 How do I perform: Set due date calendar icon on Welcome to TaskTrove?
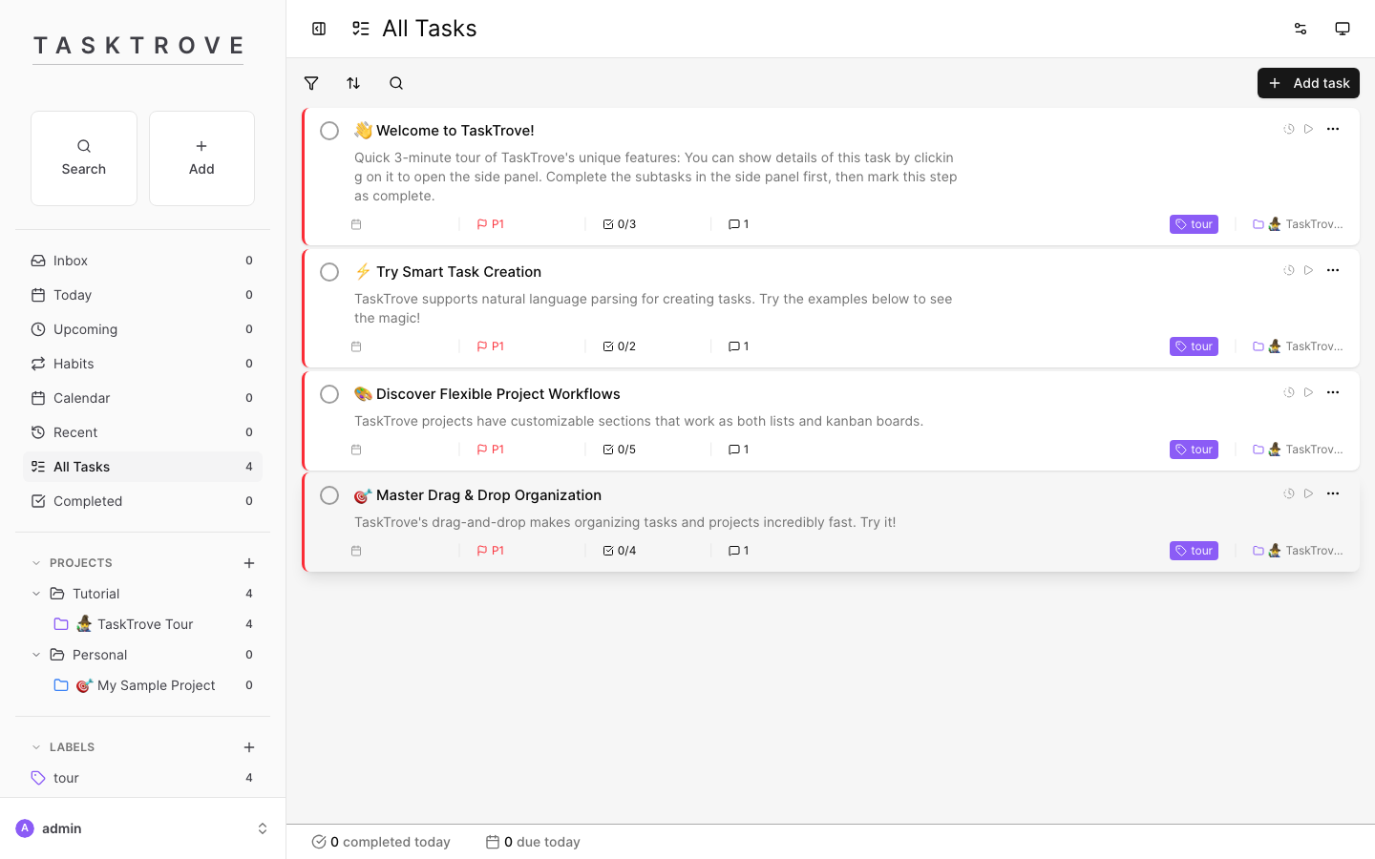click(x=356, y=224)
